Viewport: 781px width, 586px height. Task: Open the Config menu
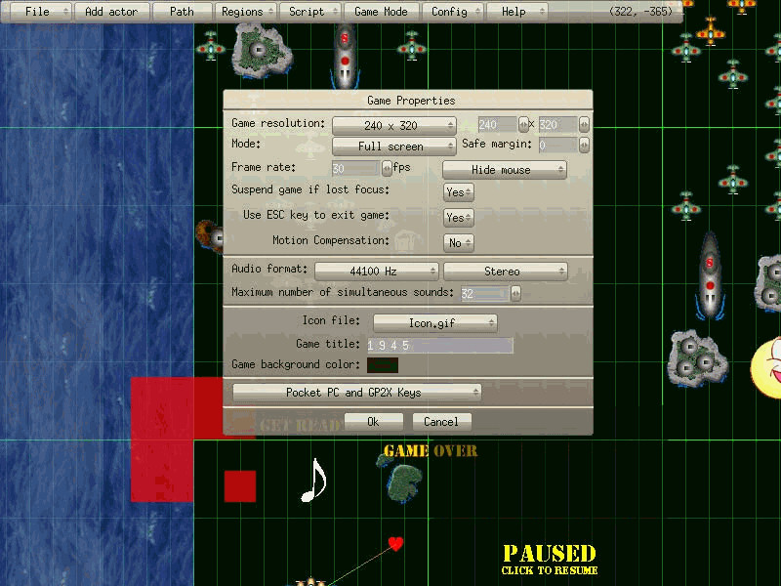pos(453,12)
